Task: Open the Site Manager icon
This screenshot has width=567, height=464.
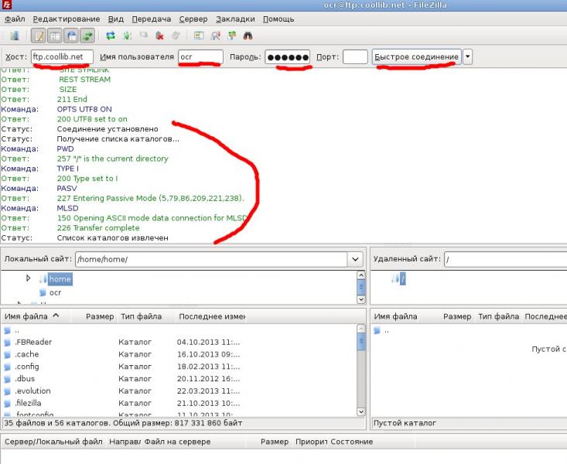Action: [x=15, y=36]
